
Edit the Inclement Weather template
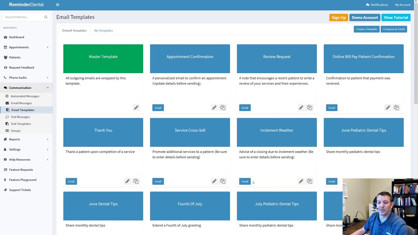pos(301,181)
